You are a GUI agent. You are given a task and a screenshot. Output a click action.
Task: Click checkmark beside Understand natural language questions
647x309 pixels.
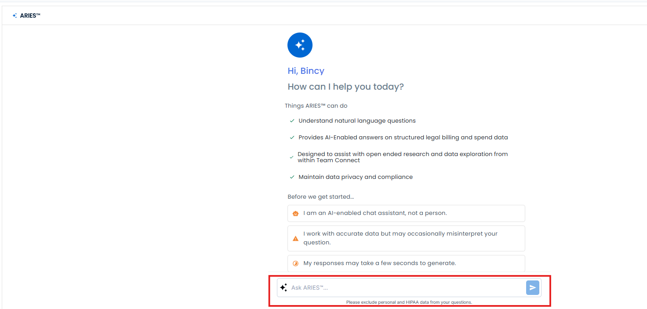pos(292,121)
